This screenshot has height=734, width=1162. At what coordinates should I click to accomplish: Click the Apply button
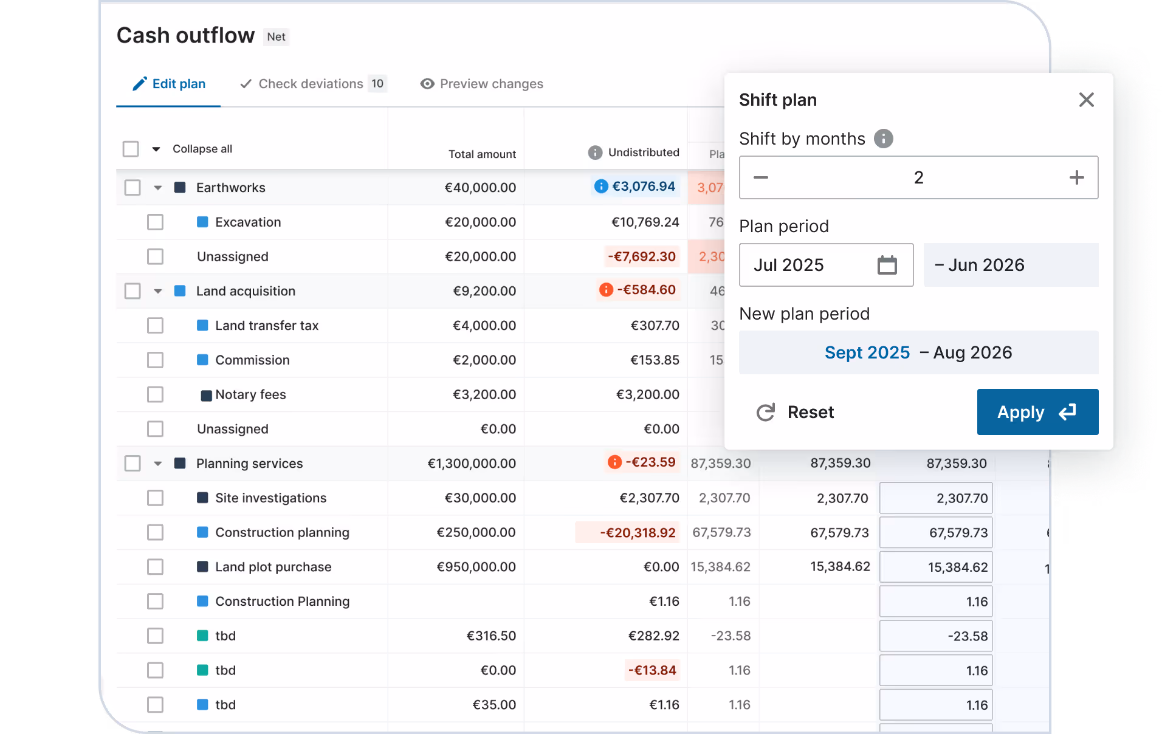pyautogui.click(x=1037, y=412)
